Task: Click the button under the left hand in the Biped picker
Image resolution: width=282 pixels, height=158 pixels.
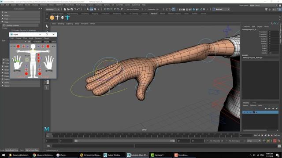Action: (17, 71)
